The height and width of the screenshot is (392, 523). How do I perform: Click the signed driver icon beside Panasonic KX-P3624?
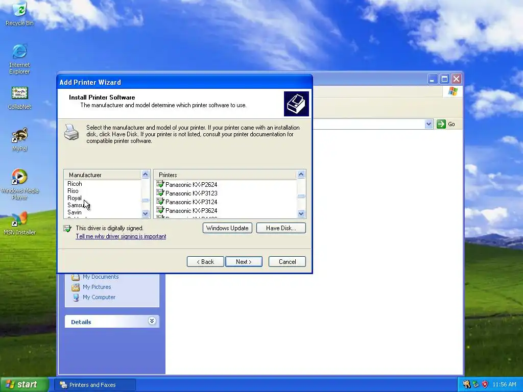tap(160, 210)
